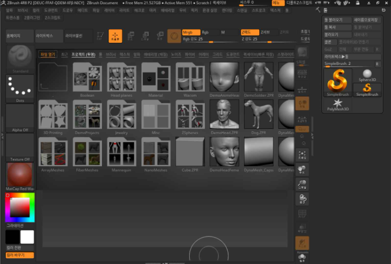Click the MatCap Red Wax material sphere
This screenshot has height=264, width=391.
tap(20, 175)
